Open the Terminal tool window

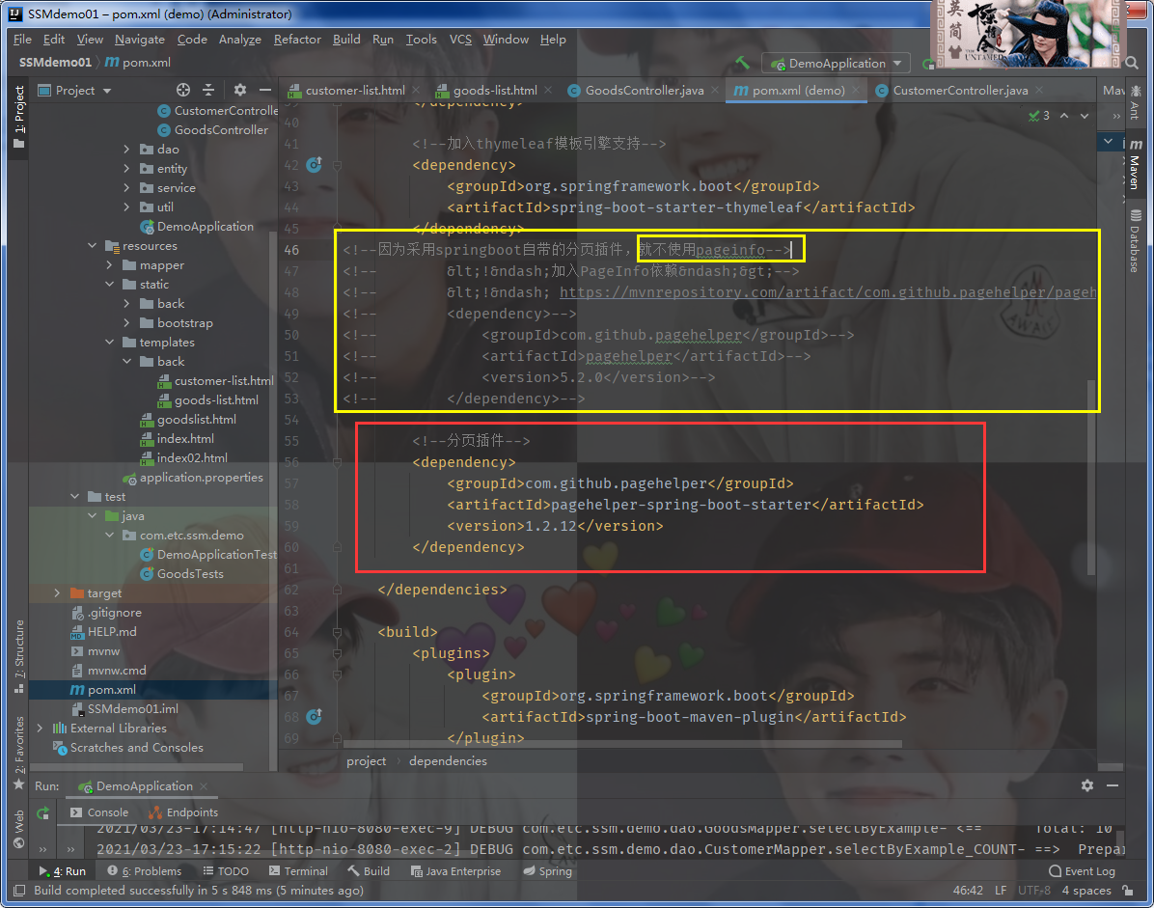(x=298, y=871)
